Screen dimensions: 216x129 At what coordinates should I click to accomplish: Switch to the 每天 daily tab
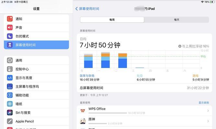176,20
